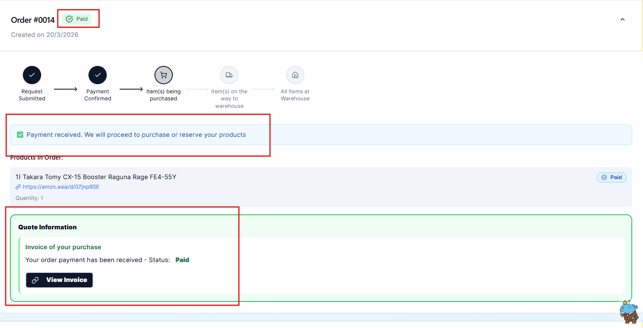Click the green Paid status text in invoice
The width and height of the screenshot is (643, 328).
point(182,260)
